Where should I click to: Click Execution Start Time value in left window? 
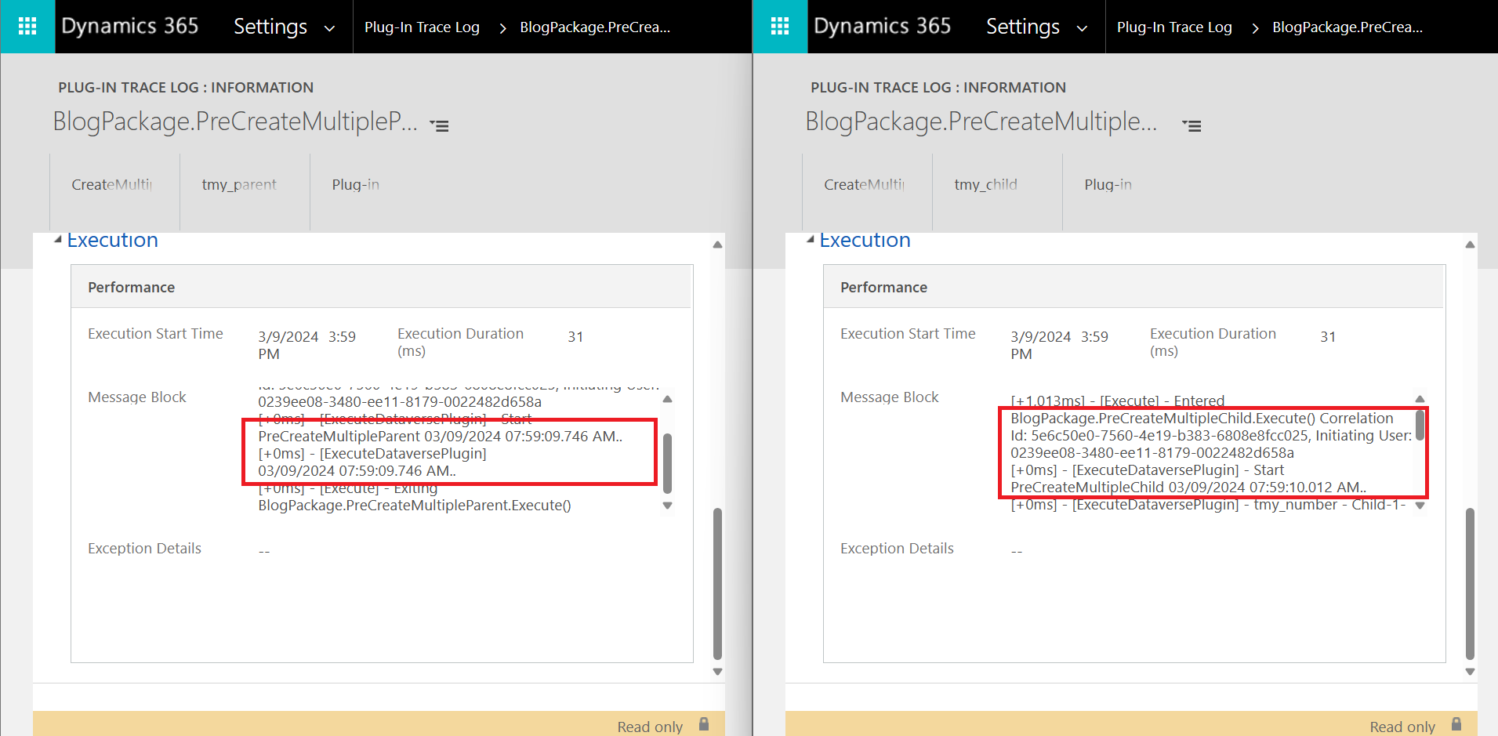tap(307, 345)
